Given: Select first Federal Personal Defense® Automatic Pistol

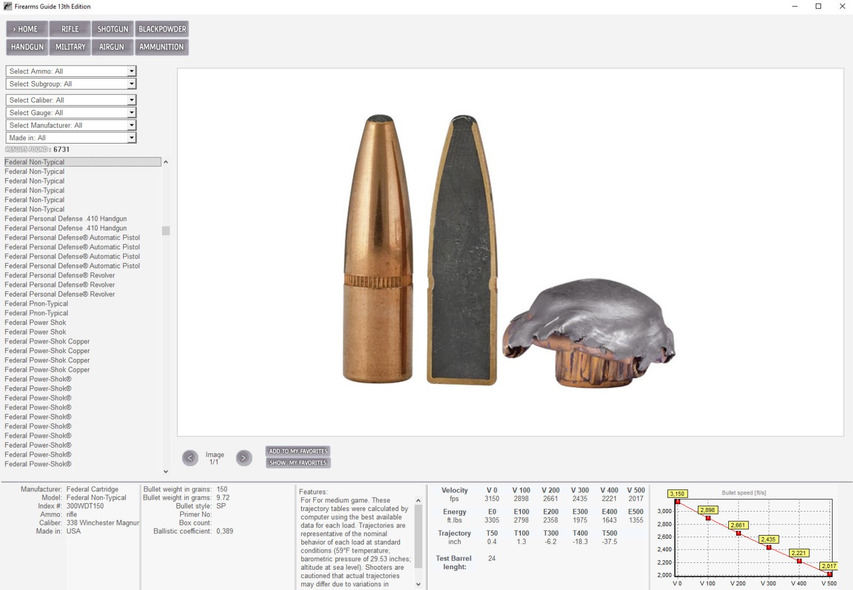Looking at the screenshot, I should click(73, 237).
